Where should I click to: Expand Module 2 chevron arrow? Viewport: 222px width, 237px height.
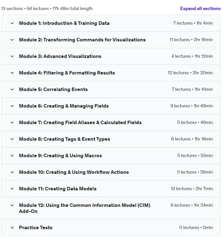[x=12, y=40]
